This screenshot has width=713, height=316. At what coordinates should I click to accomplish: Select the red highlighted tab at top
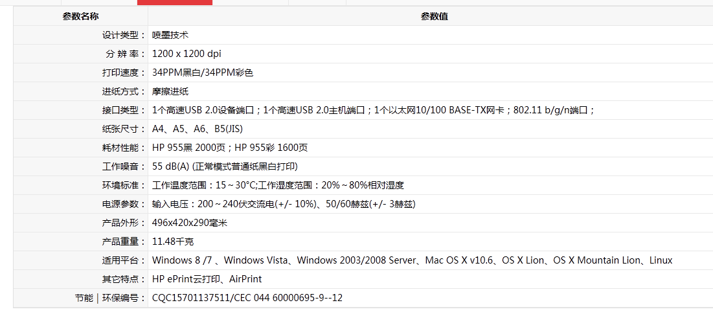point(175,3)
